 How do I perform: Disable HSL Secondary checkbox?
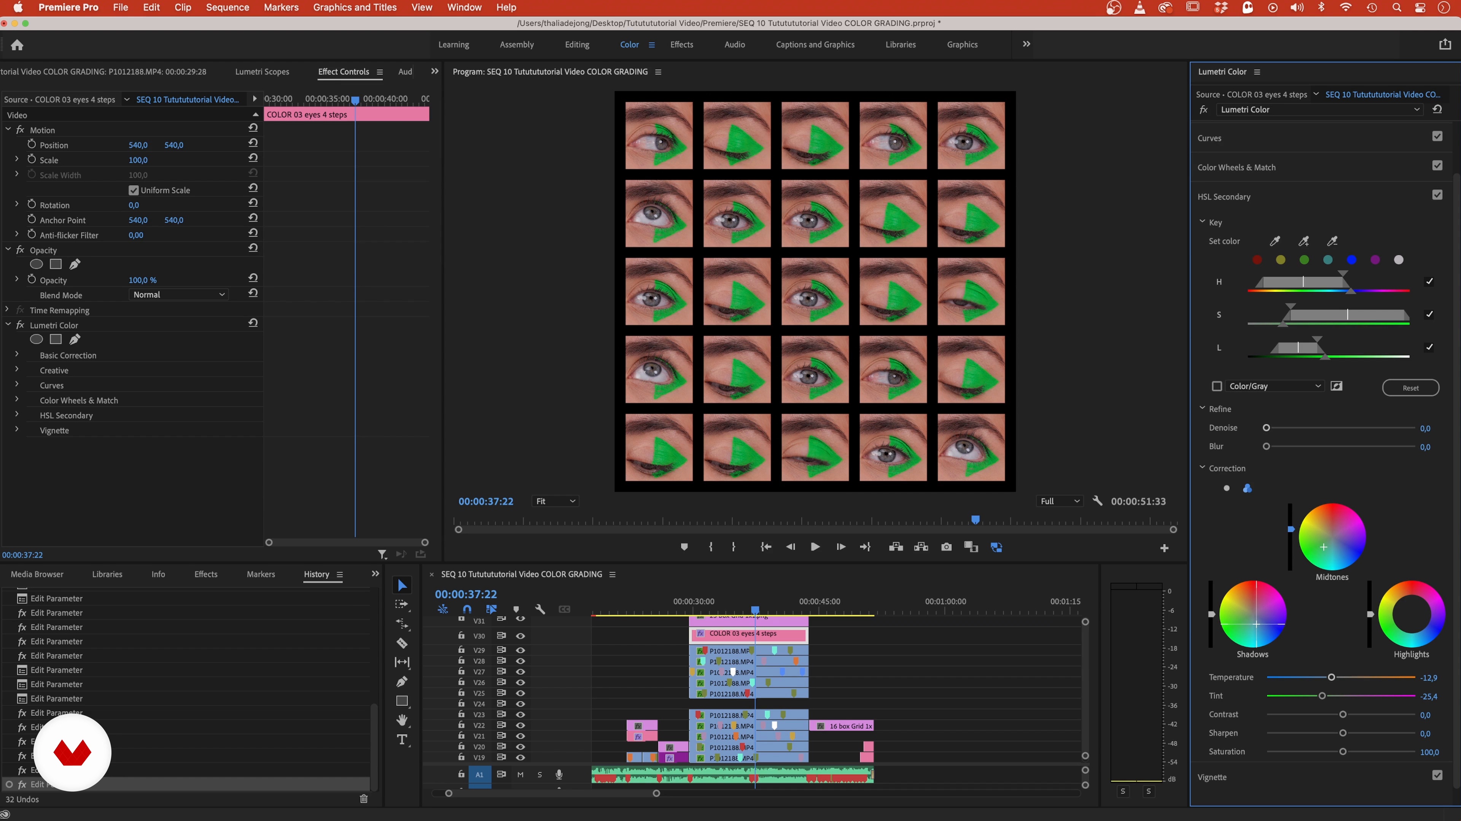pos(1437,195)
